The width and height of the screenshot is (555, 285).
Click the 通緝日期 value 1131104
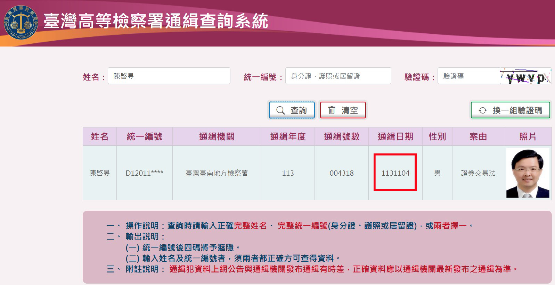[395, 173]
